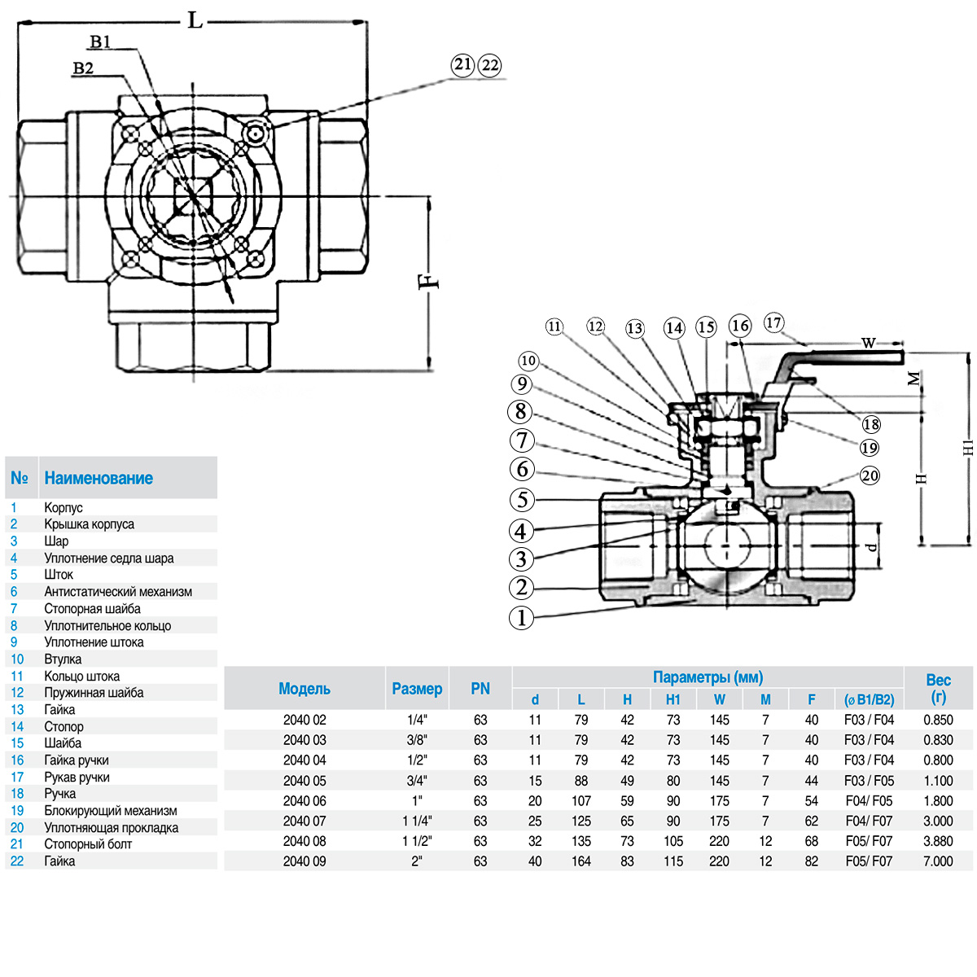Click callout circle 3 on section view
The image size is (977, 977).
[x=522, y=559]
